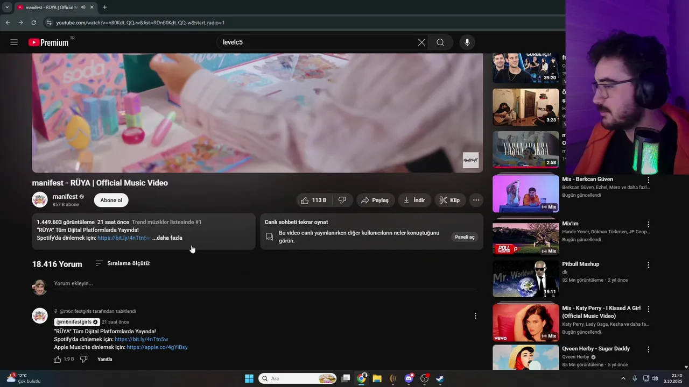Viewport: 689px width, 387px height.
Task: Open pinned comment options menu
Action: coord(475,316)
